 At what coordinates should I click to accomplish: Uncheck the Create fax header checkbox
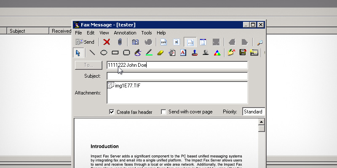112,112
